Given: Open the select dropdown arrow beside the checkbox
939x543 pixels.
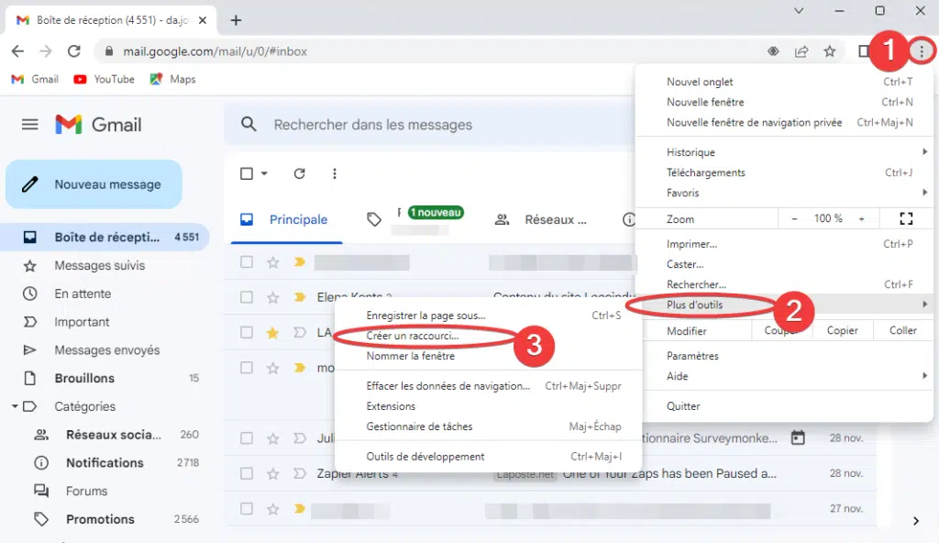Looking at the screenshot, I should click(264, 173).
